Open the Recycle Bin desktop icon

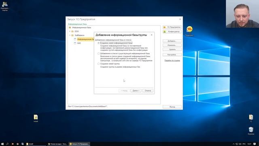point(251,131)
